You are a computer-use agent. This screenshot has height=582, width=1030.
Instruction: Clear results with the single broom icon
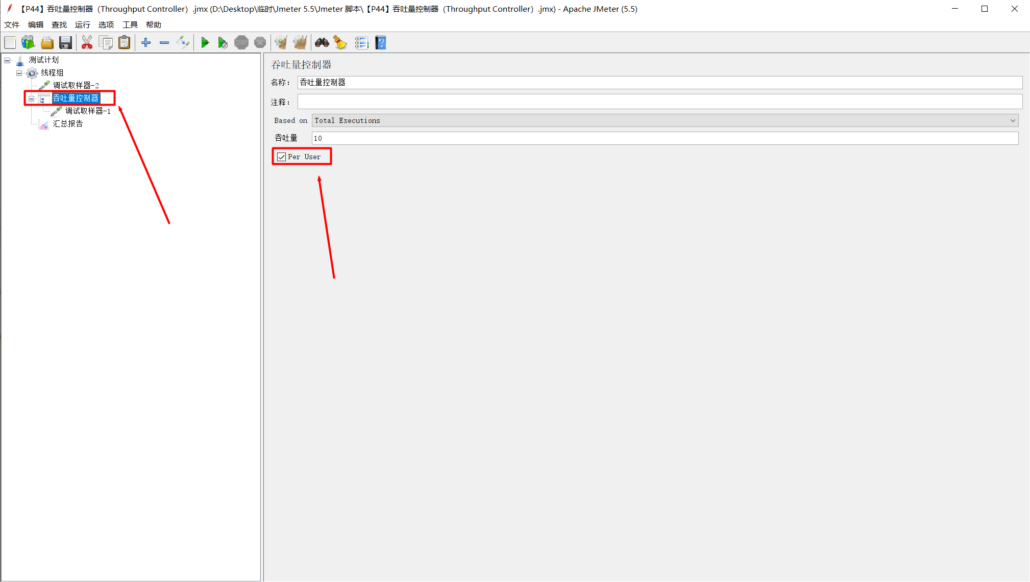(x=281, y=43)
